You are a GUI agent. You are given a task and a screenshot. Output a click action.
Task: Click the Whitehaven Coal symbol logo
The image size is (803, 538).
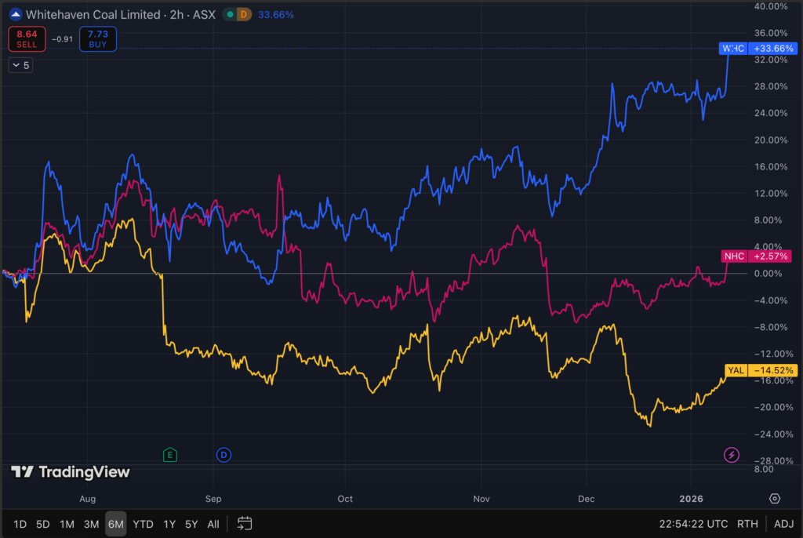click(14, 14)
